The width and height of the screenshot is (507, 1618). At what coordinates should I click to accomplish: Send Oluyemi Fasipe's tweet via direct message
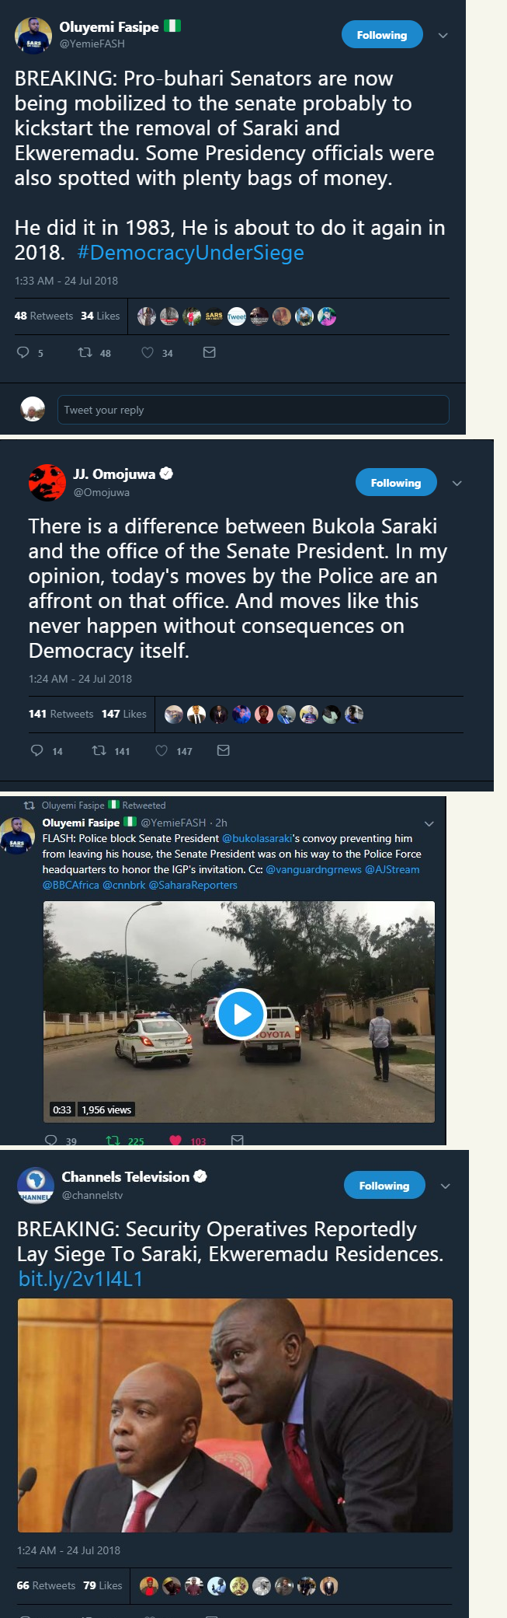pos(209,353)
